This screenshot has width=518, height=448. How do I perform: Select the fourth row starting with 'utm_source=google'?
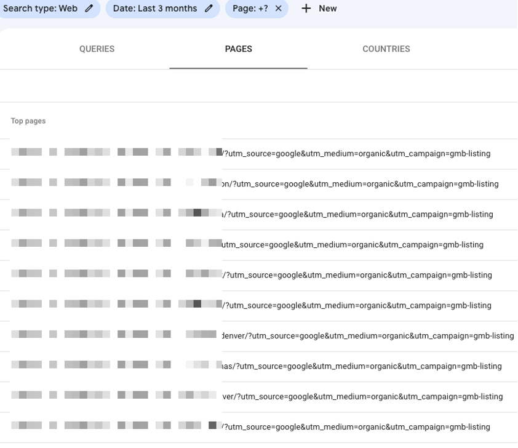[x=352, y=245]
